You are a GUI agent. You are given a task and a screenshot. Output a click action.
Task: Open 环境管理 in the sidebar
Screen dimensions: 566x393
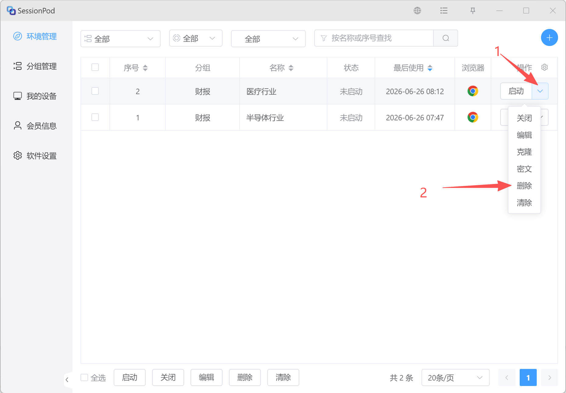(35, 36)
